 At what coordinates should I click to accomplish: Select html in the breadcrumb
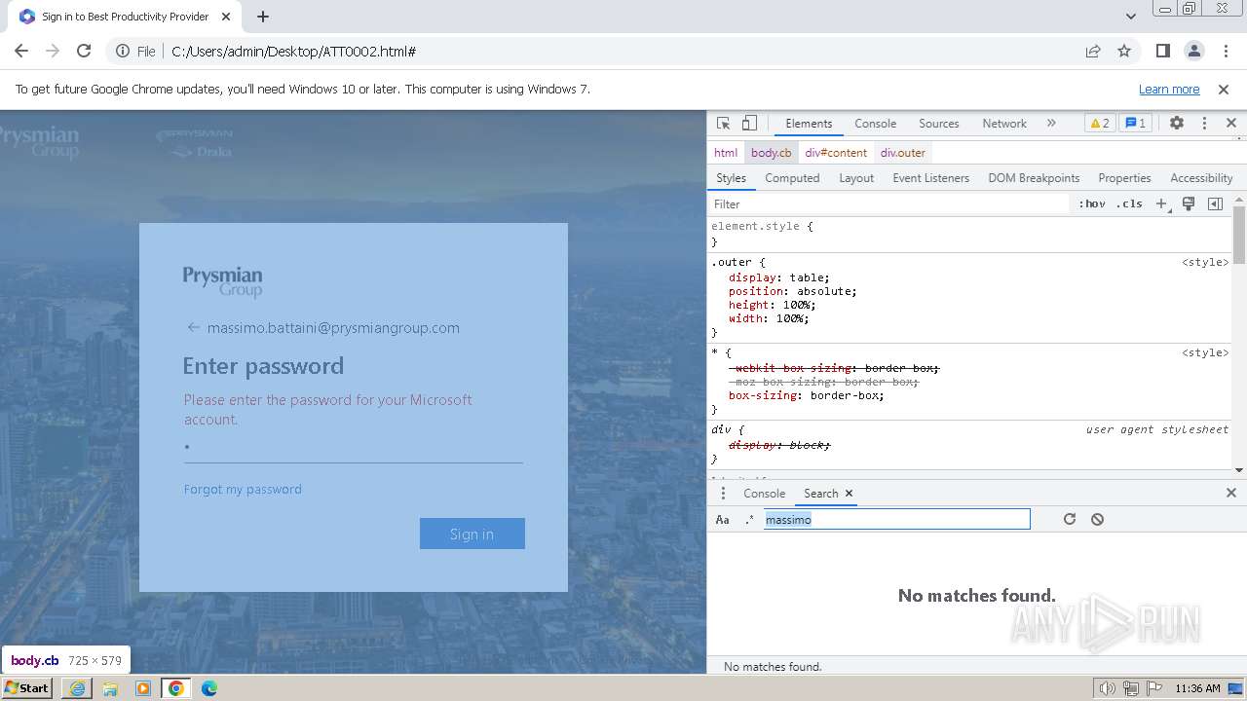pyautogui.click(x=726, y=153)
